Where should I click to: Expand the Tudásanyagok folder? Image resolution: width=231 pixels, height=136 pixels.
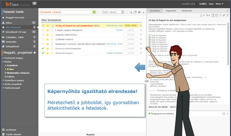3,88
